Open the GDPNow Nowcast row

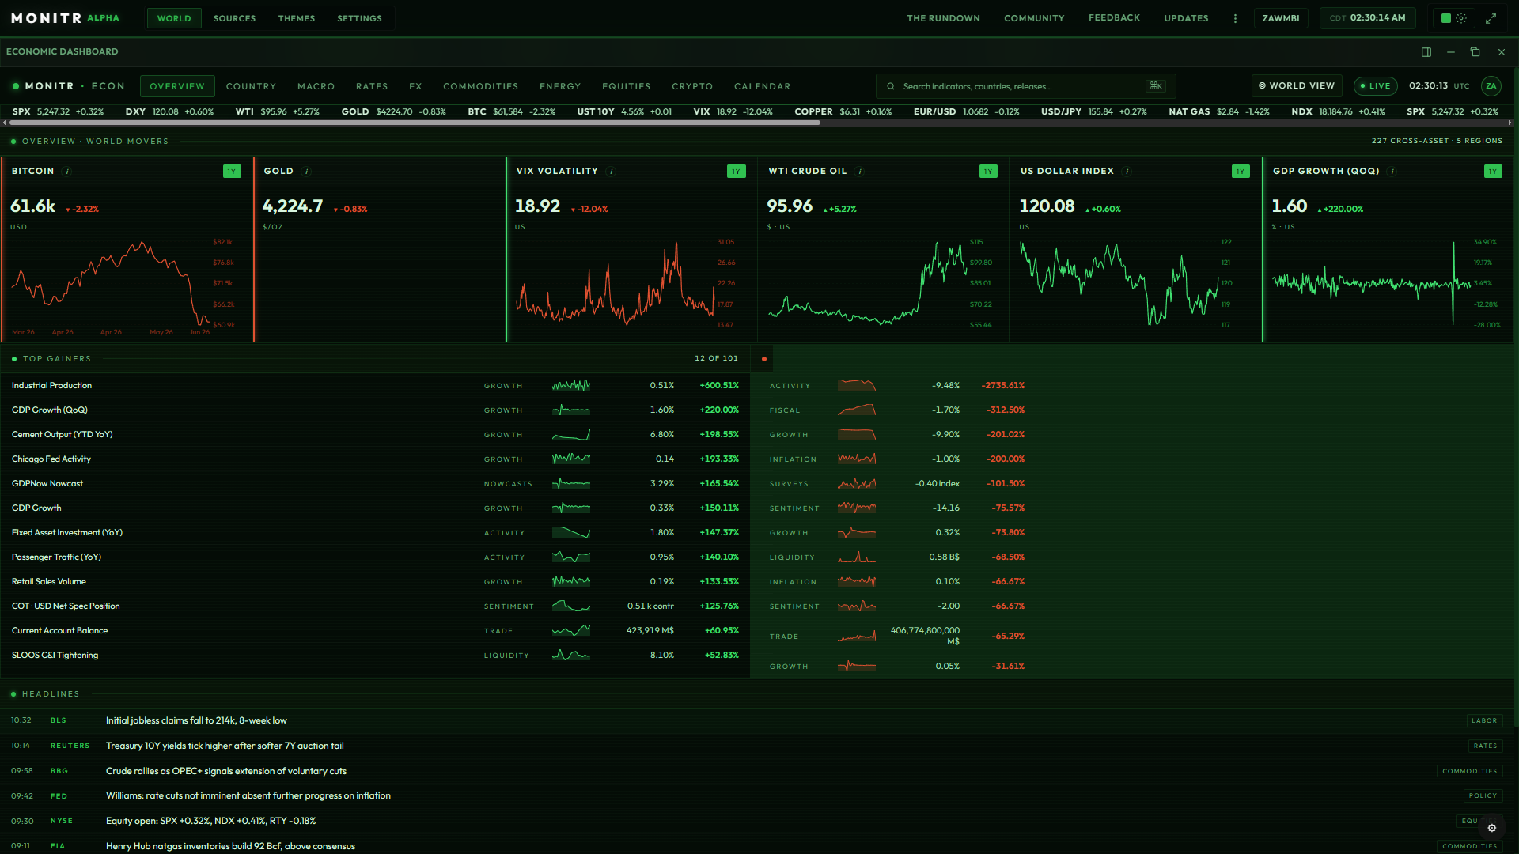(x=375, y=484)
